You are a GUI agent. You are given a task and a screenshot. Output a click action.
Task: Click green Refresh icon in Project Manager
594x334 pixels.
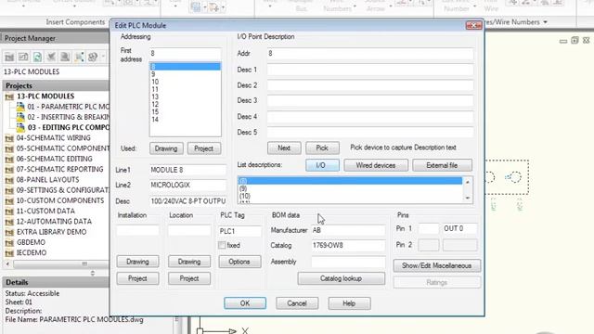tap(37, 57)
